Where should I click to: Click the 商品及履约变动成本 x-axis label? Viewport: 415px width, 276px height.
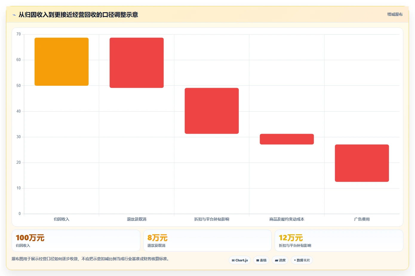(x=287, y=219)
